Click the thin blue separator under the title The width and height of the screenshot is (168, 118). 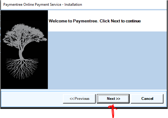(x=84, y=10)
